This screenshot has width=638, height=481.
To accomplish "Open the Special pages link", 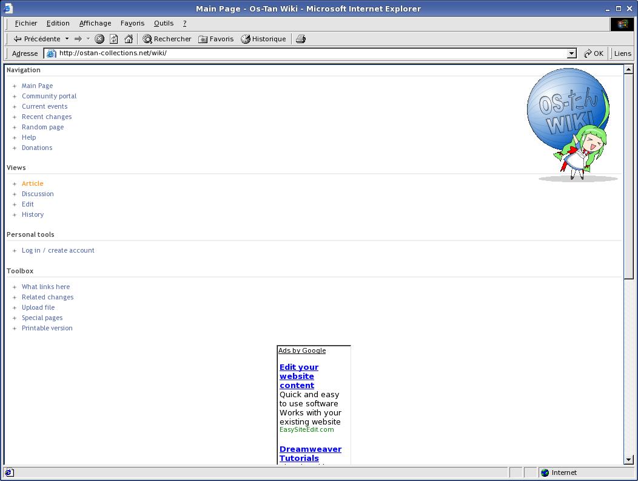I will tap(42, 318).
